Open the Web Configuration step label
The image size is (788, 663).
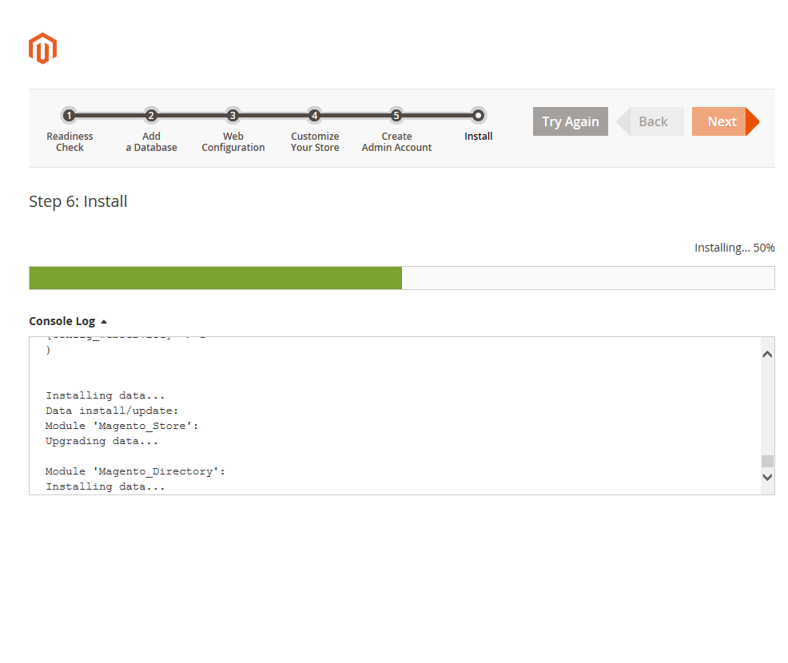[233, 141]
